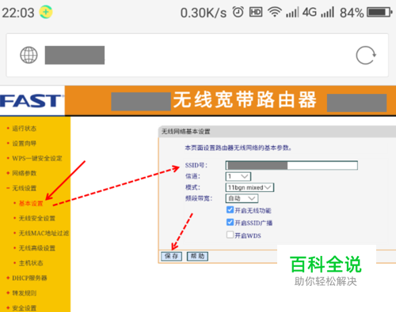Open the 模式 11bgn mixed dropdown
The image size is (396, 312).
tap(249, 187)
